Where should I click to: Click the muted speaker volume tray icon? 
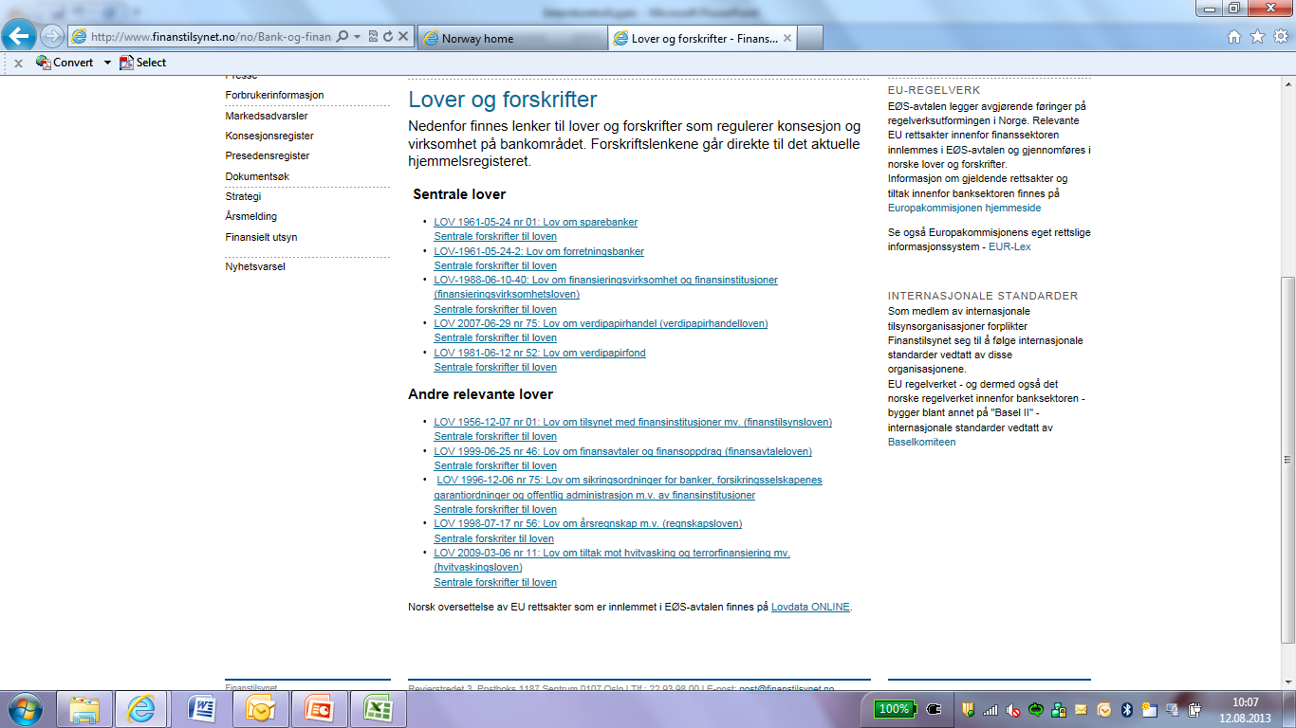[1013, 709]
